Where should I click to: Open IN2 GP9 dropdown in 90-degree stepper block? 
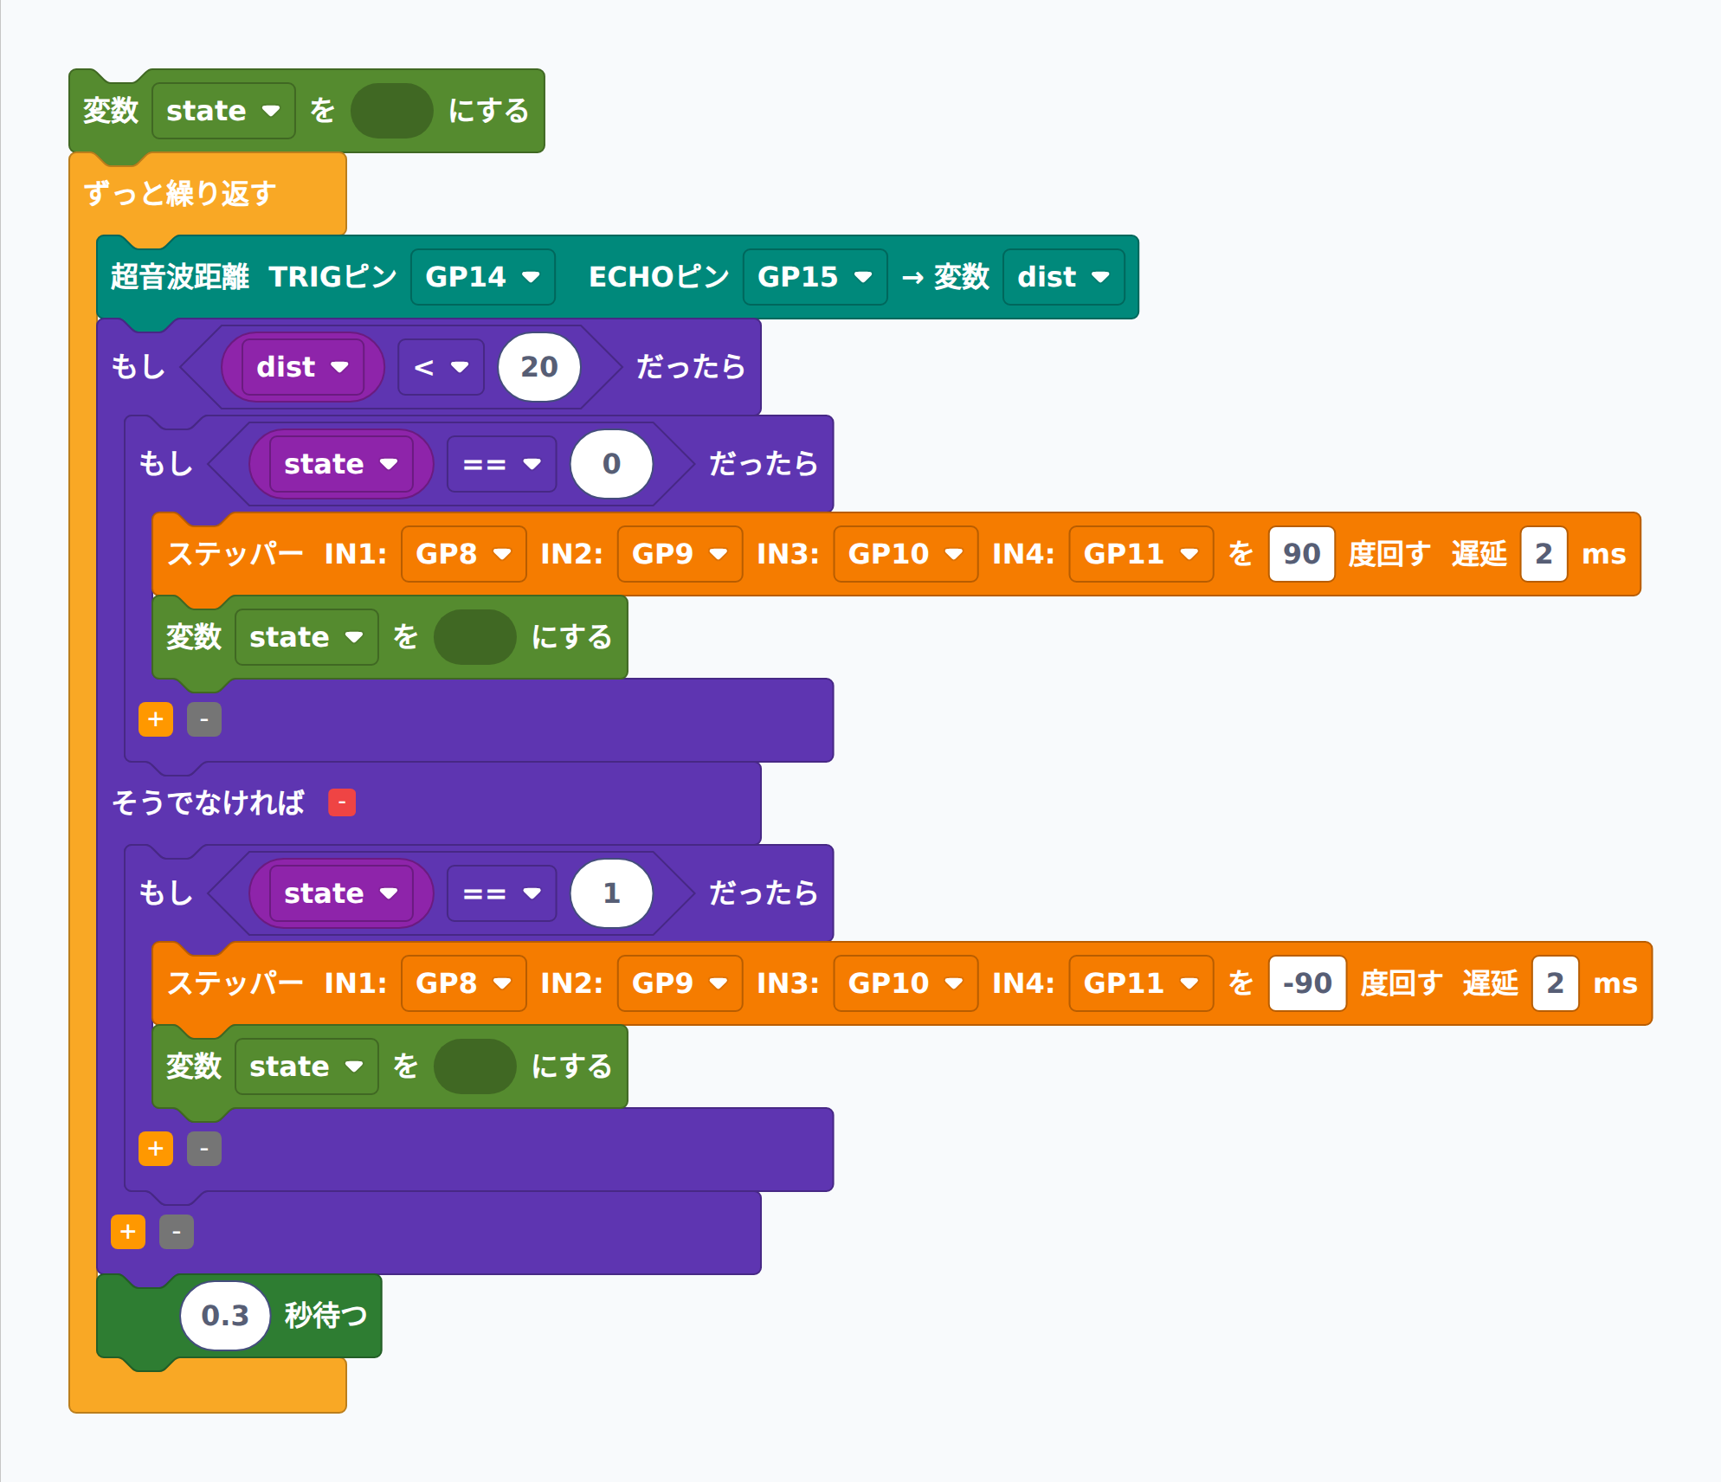coord(680,554)
